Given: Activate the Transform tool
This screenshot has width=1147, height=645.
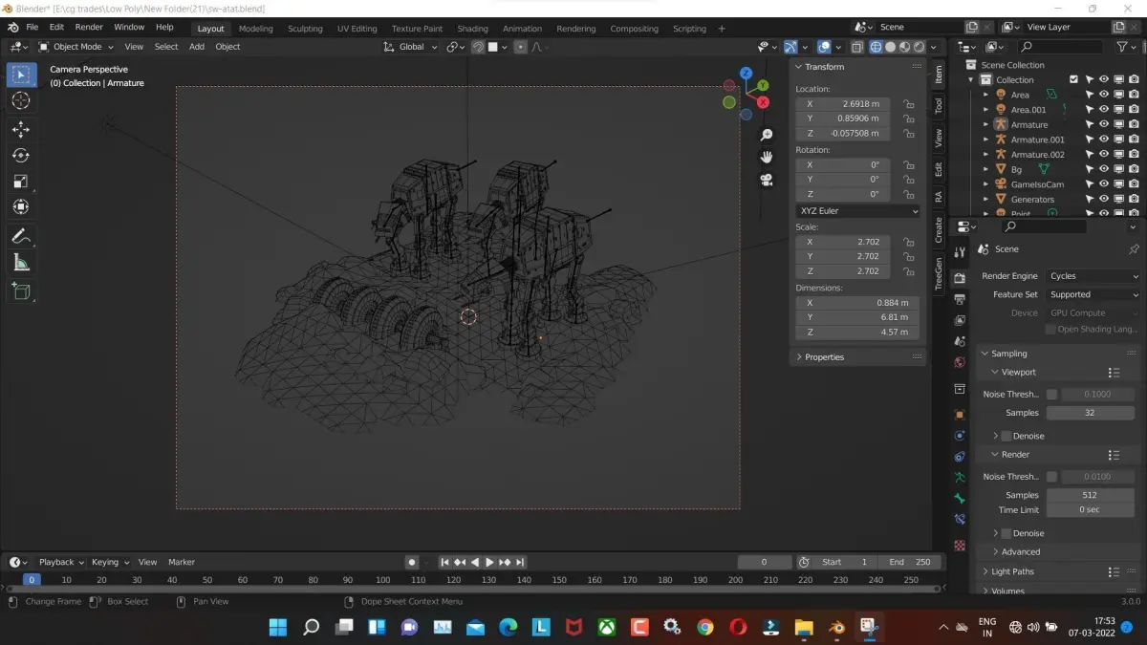Looking at the screenshot, I should click(21, 207).
